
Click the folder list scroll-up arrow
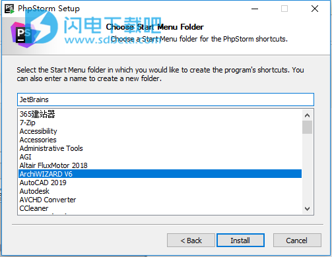tap(307, 115)
